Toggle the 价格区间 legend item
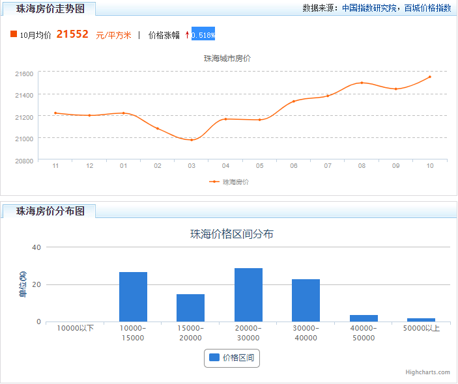Image resolution: width=458 pixels, height=384 pixels. point(232,358)
